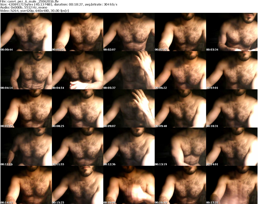Choose the frame stamped 00:11:16

(x=26, y=147)
